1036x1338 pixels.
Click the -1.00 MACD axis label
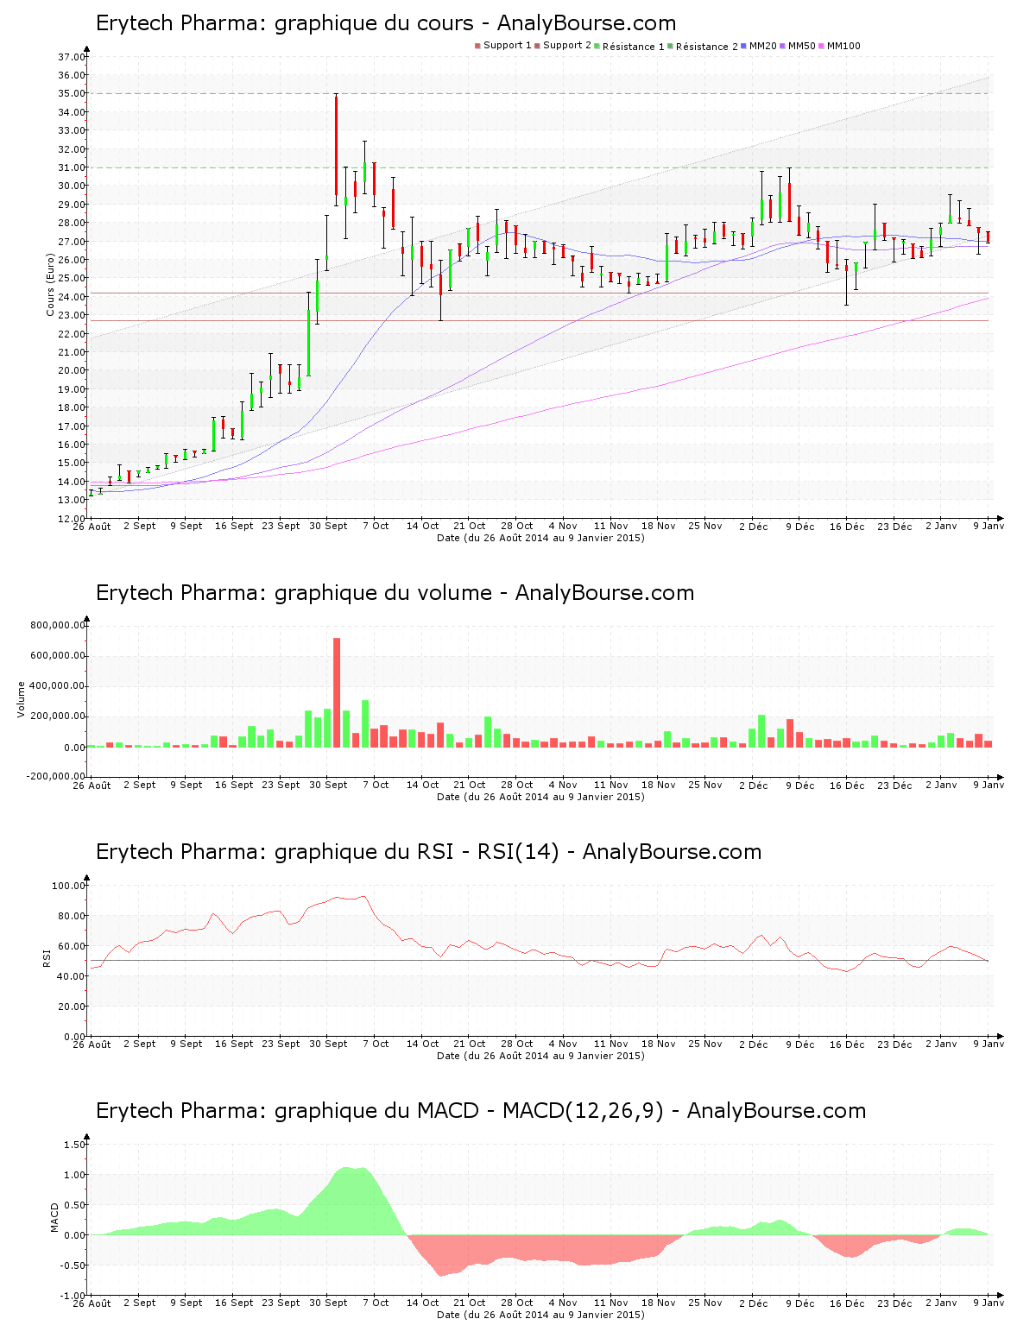(x=73, y=1296)
